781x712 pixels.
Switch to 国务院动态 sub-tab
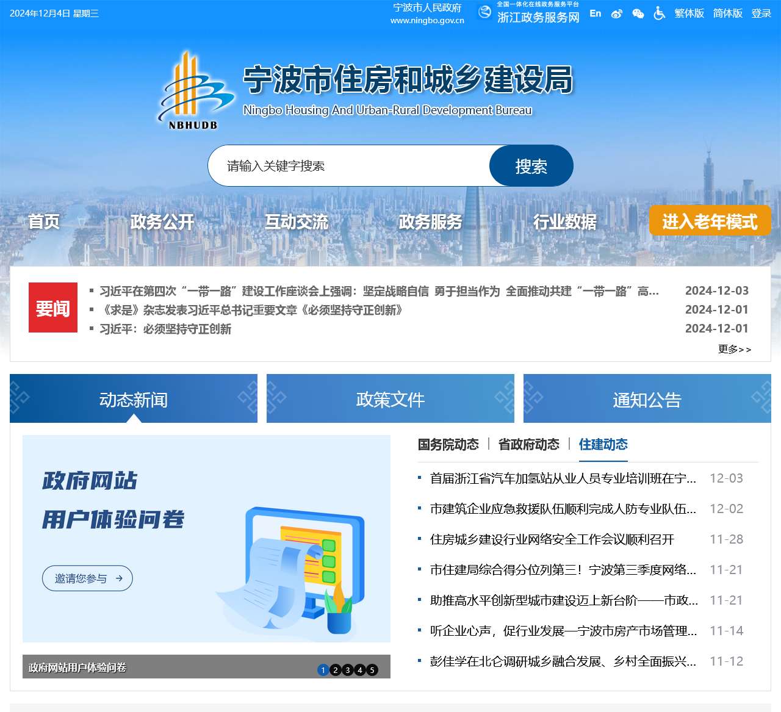[x=448, y=444]
